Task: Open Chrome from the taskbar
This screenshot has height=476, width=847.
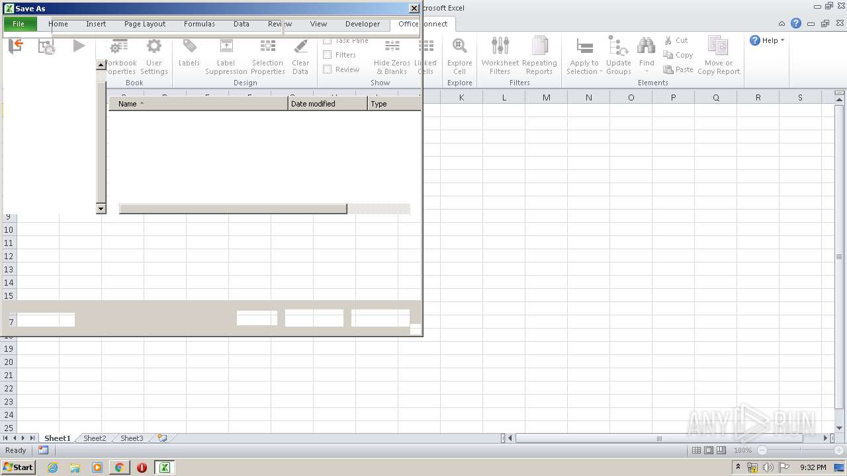Action: pos(119,467)
